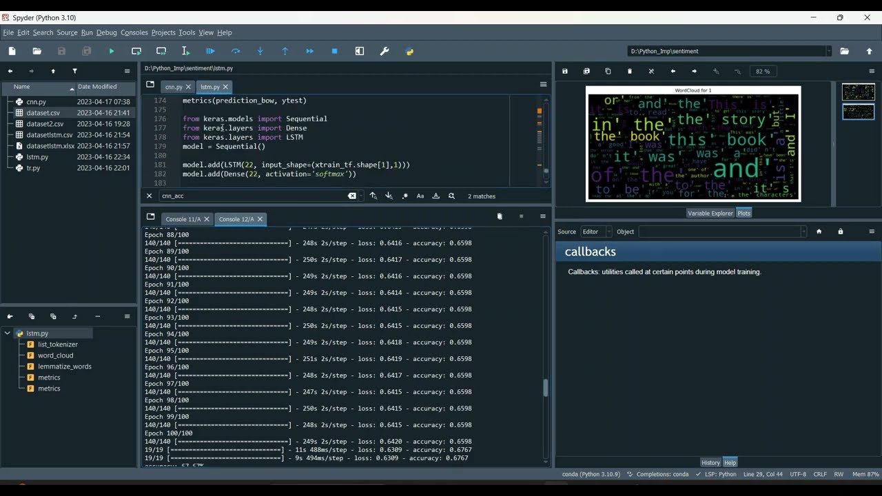The width and height of the screenshot is (882, 496).
Task: Show the History pane tab
Action: click(x=710, y=462)
